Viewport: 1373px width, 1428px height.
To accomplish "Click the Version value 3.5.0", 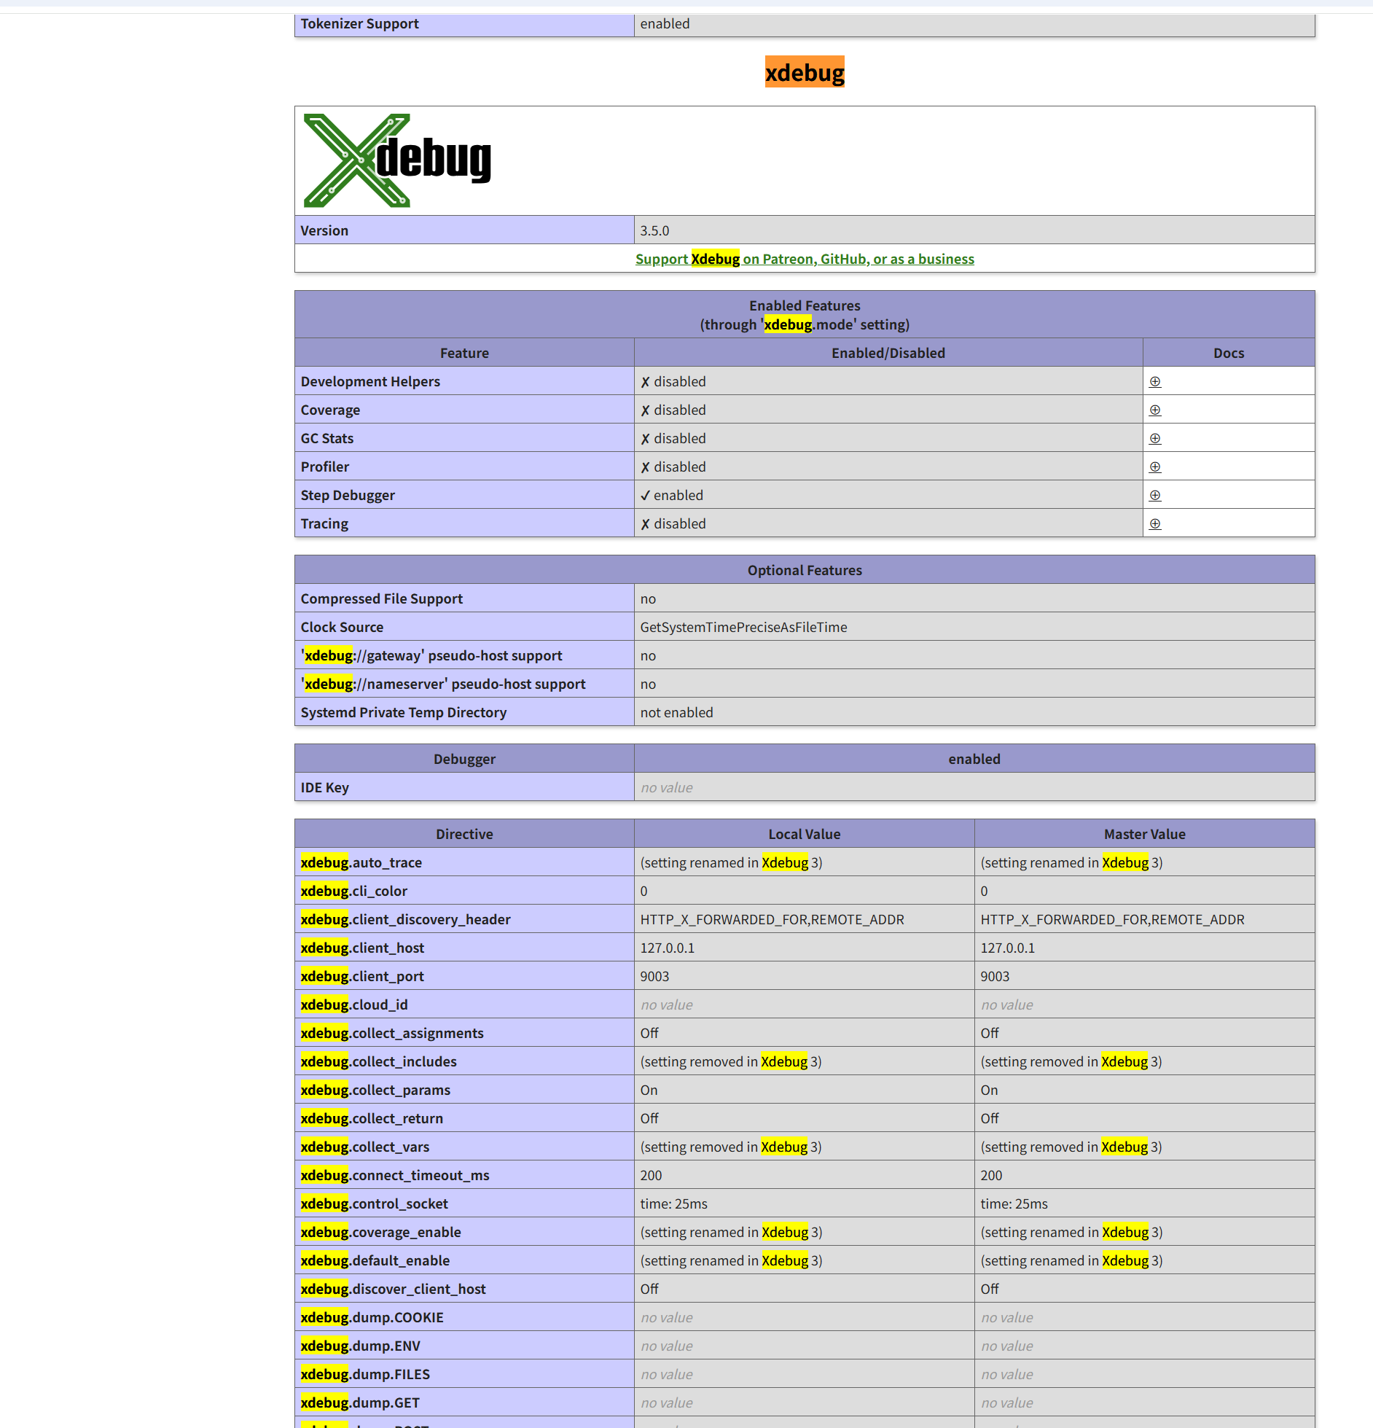I will pyautogui.click(x=654, y=230).
